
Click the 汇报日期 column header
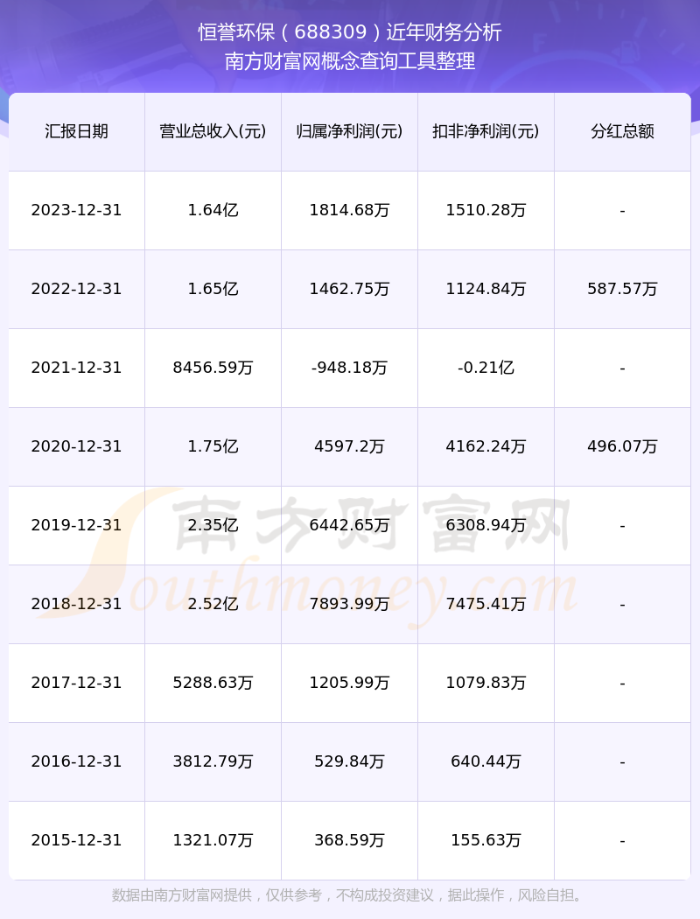click(77, 131)
